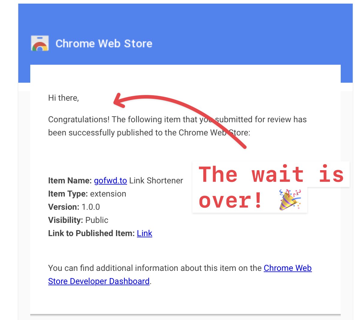Open the gofwd.to link

110,181
